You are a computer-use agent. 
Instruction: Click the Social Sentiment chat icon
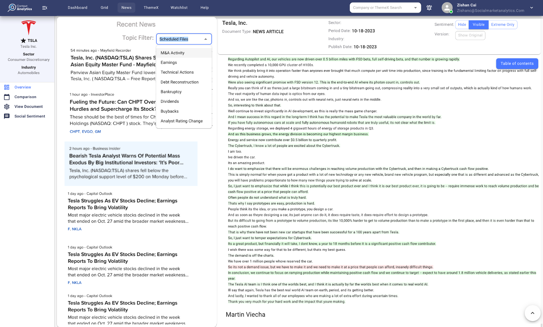7,116
